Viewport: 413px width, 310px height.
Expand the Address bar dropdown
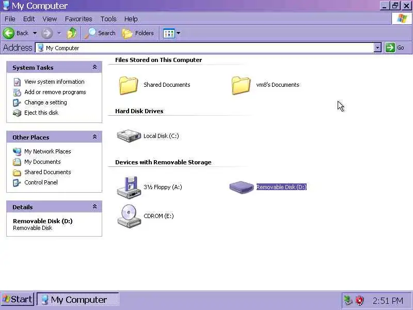378,48
